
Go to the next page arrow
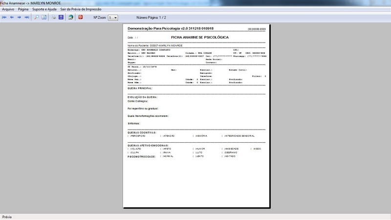click(x=19, y=17)
